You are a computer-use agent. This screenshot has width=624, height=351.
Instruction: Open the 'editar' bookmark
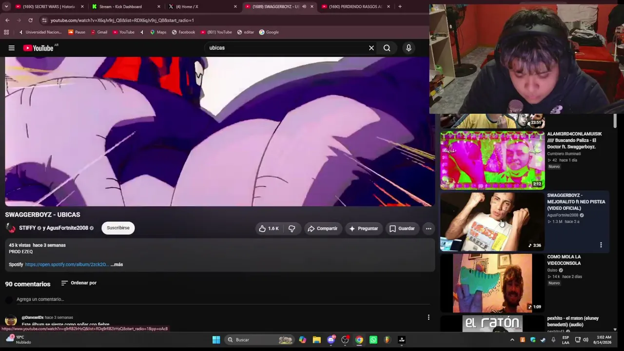pyautogui.click(x=245, y=32)
